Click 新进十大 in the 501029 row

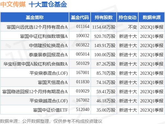[x=128, y=64]
